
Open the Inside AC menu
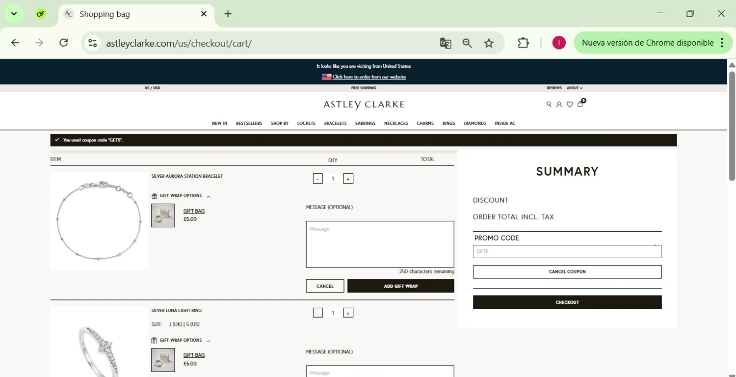click(x=505, y=124)
